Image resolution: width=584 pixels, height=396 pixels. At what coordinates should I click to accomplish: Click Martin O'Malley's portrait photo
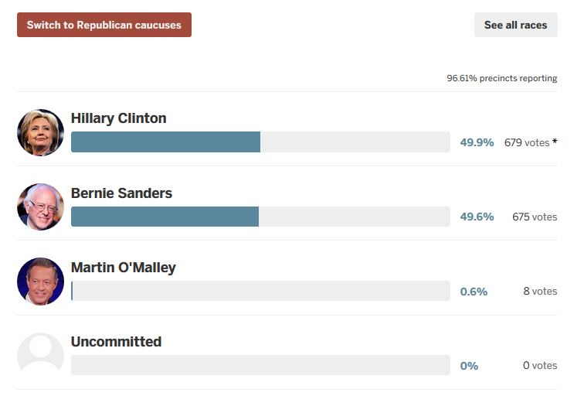pyautogui.click(x=40, y=281)
